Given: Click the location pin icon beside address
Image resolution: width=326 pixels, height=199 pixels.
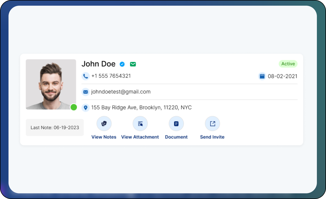Looking at the screenshot, I should pos(86,108).
